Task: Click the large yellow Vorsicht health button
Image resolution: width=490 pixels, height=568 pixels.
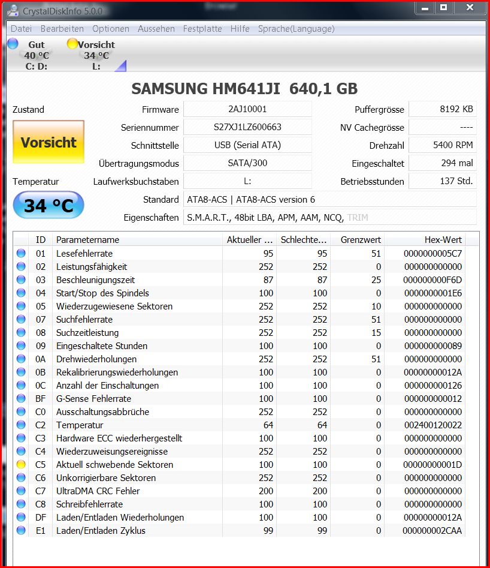Action: (49, 142)
